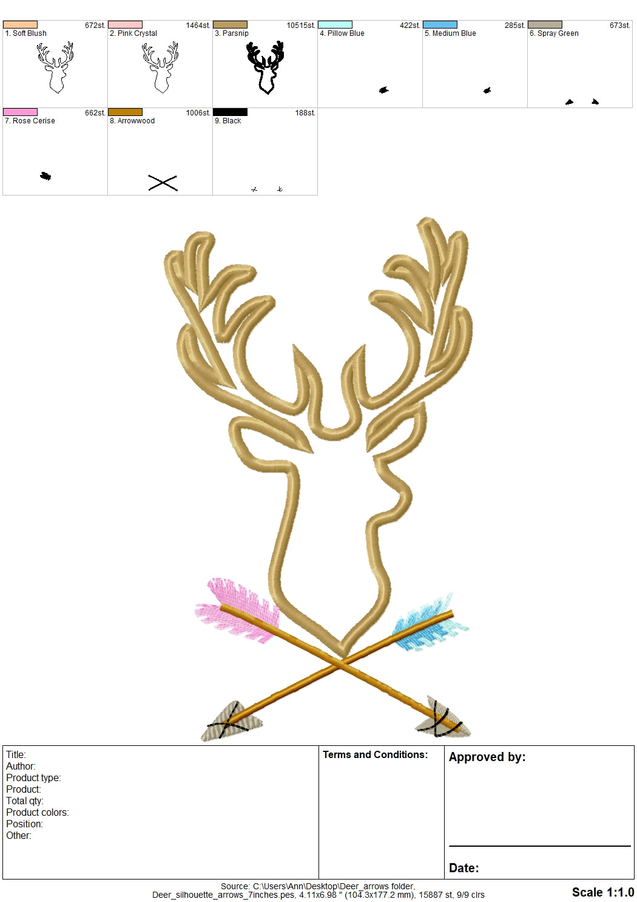Image resolution: width=637 pixels, height=902 pixels.
Task: Open the Parsnip thick deer outline thumbnail
Action: point(265,67)
